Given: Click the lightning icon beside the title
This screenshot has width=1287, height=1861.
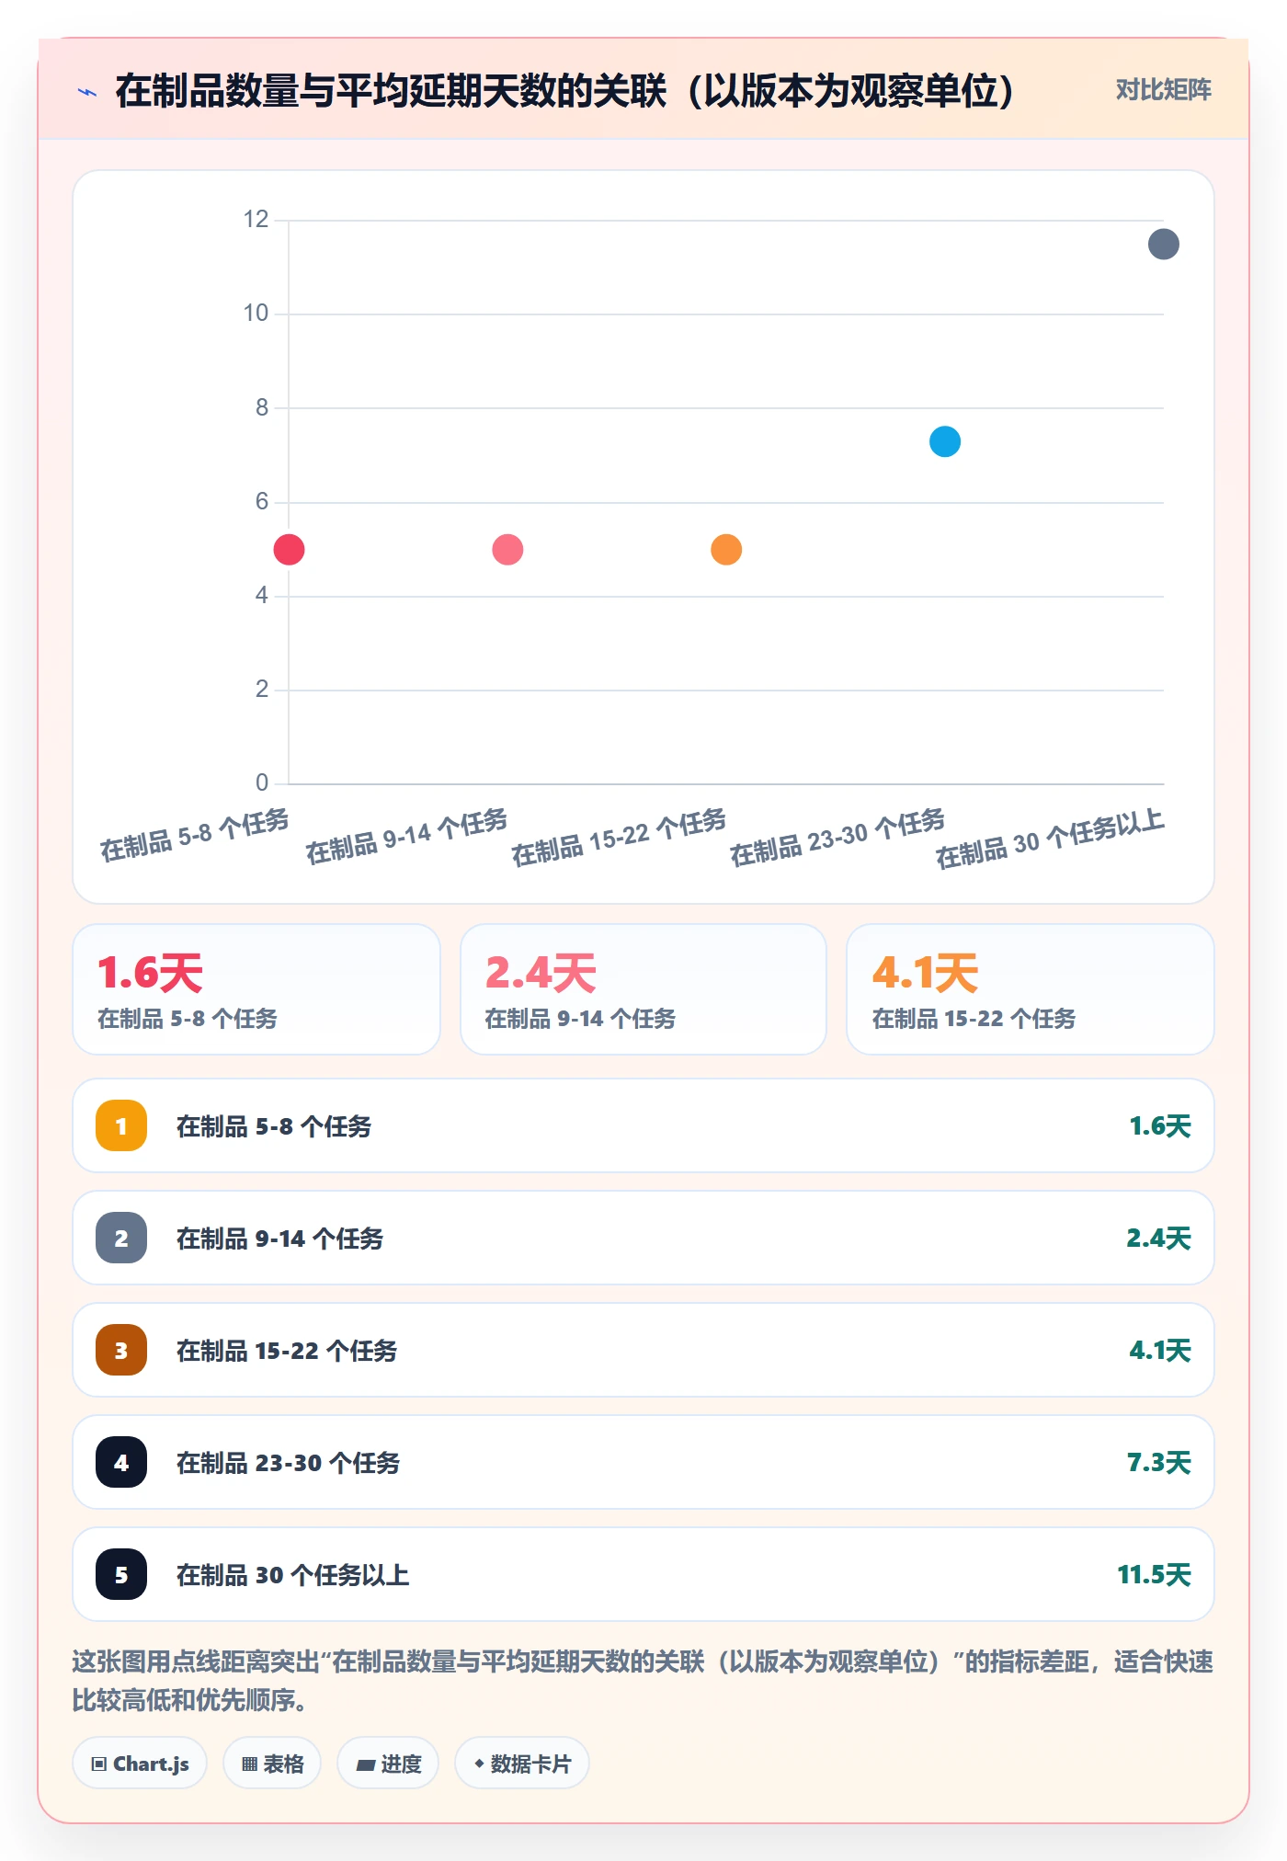Looking at the screenshot, I should pyautogui.click(x=87, y=92).
